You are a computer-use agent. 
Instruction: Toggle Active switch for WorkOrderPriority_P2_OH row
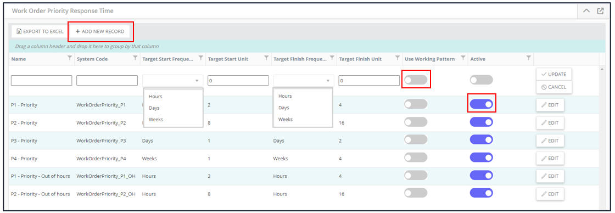coord(481,193)
